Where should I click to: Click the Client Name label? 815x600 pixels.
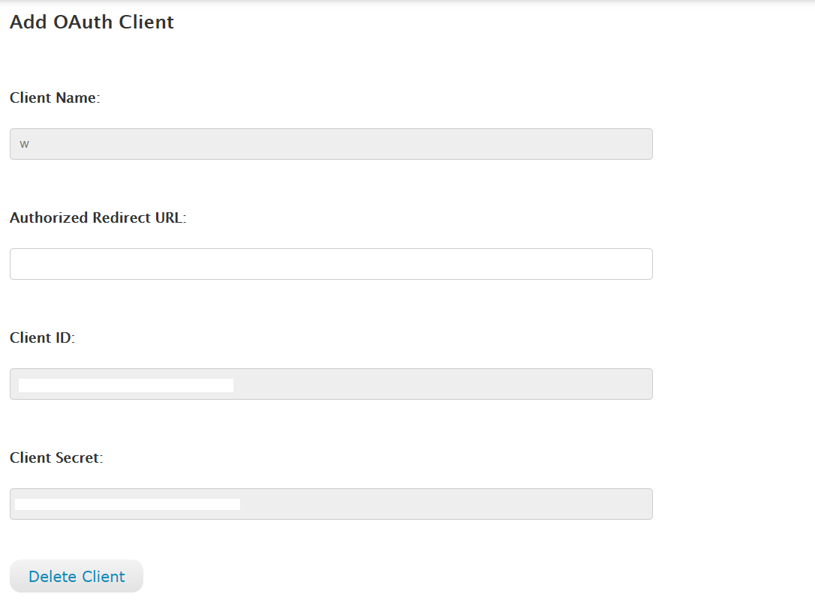(54, 97)
